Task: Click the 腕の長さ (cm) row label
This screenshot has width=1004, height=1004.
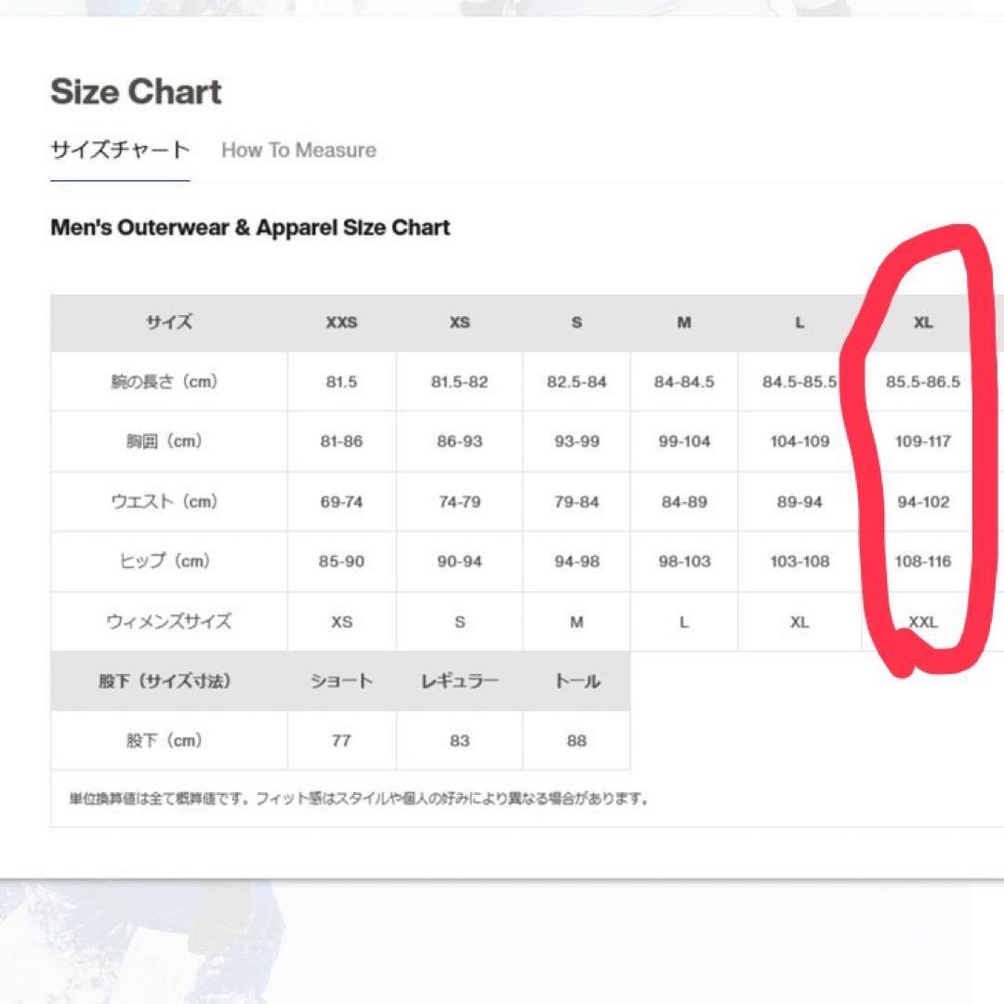Action: [x=169, y=382]
